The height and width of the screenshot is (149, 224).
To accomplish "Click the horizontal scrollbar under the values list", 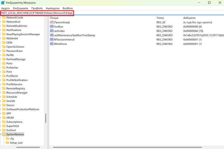I will pyautogui.click(x=128, y=147).
